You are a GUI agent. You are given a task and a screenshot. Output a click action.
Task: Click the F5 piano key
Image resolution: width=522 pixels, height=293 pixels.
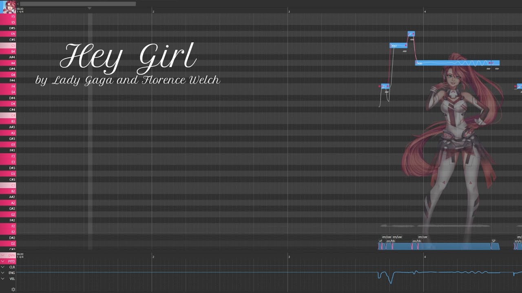[x=8, y=17]
